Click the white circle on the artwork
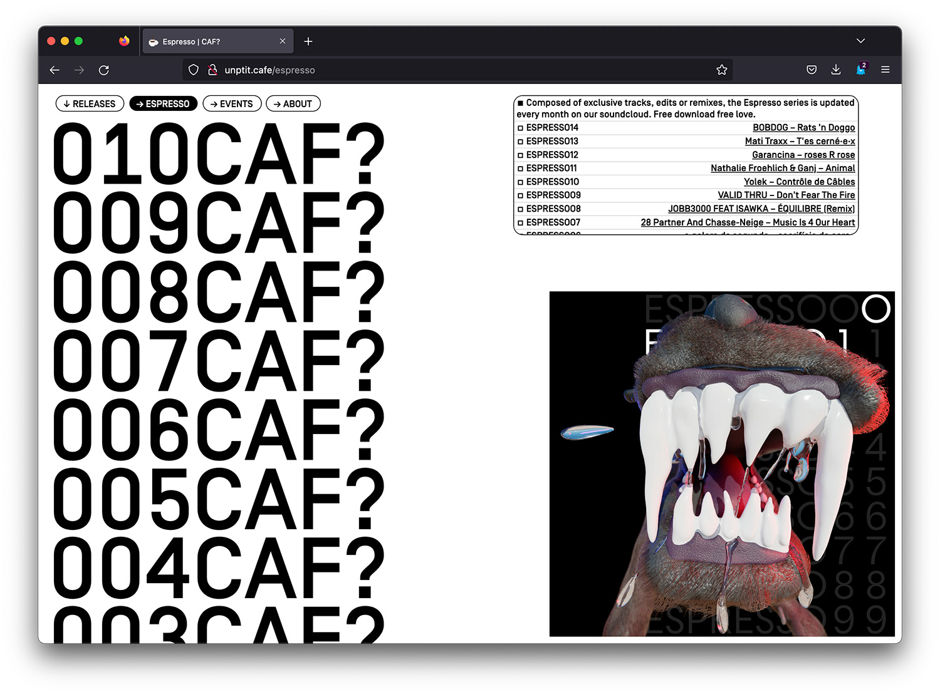940x694 pixels. click(875, 308)
